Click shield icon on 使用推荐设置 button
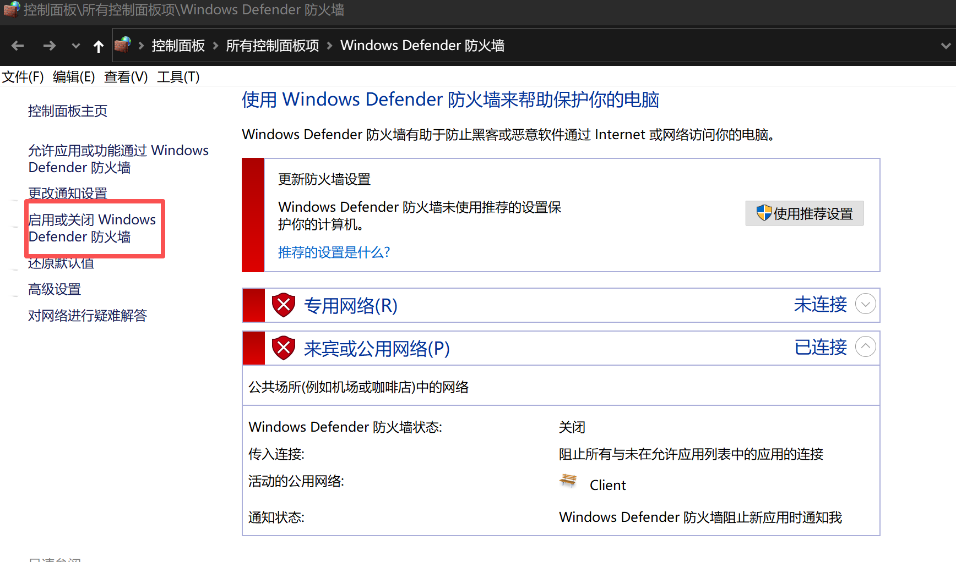The image size is (956, 562). [764, 213]
